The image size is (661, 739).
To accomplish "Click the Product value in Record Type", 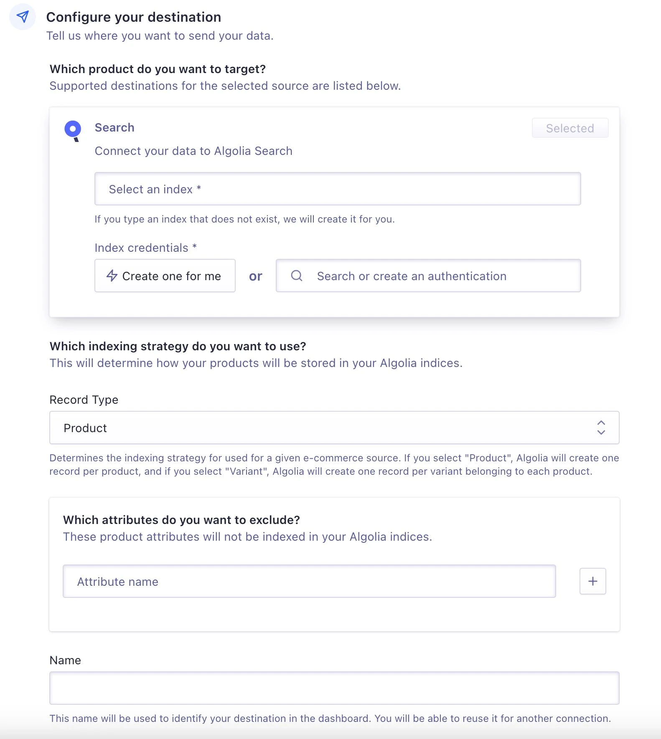I will click(x=85, y=428).
